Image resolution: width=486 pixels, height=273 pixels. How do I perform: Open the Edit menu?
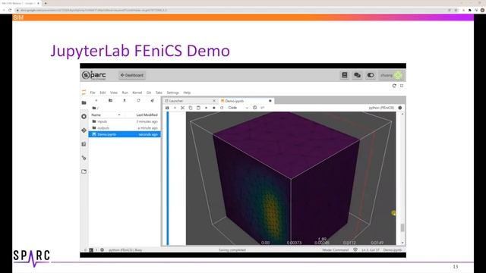coord(103,93)
